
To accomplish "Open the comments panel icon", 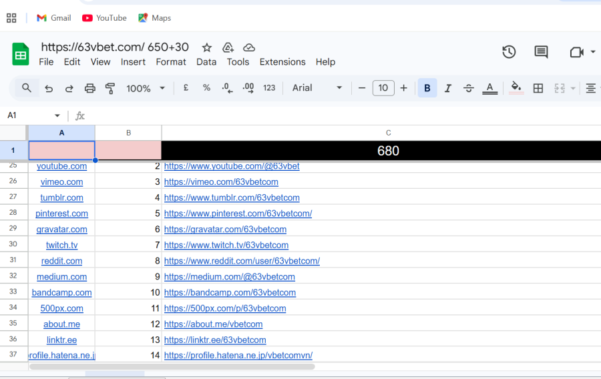I will pyautogui.click(x=541, y=51).
